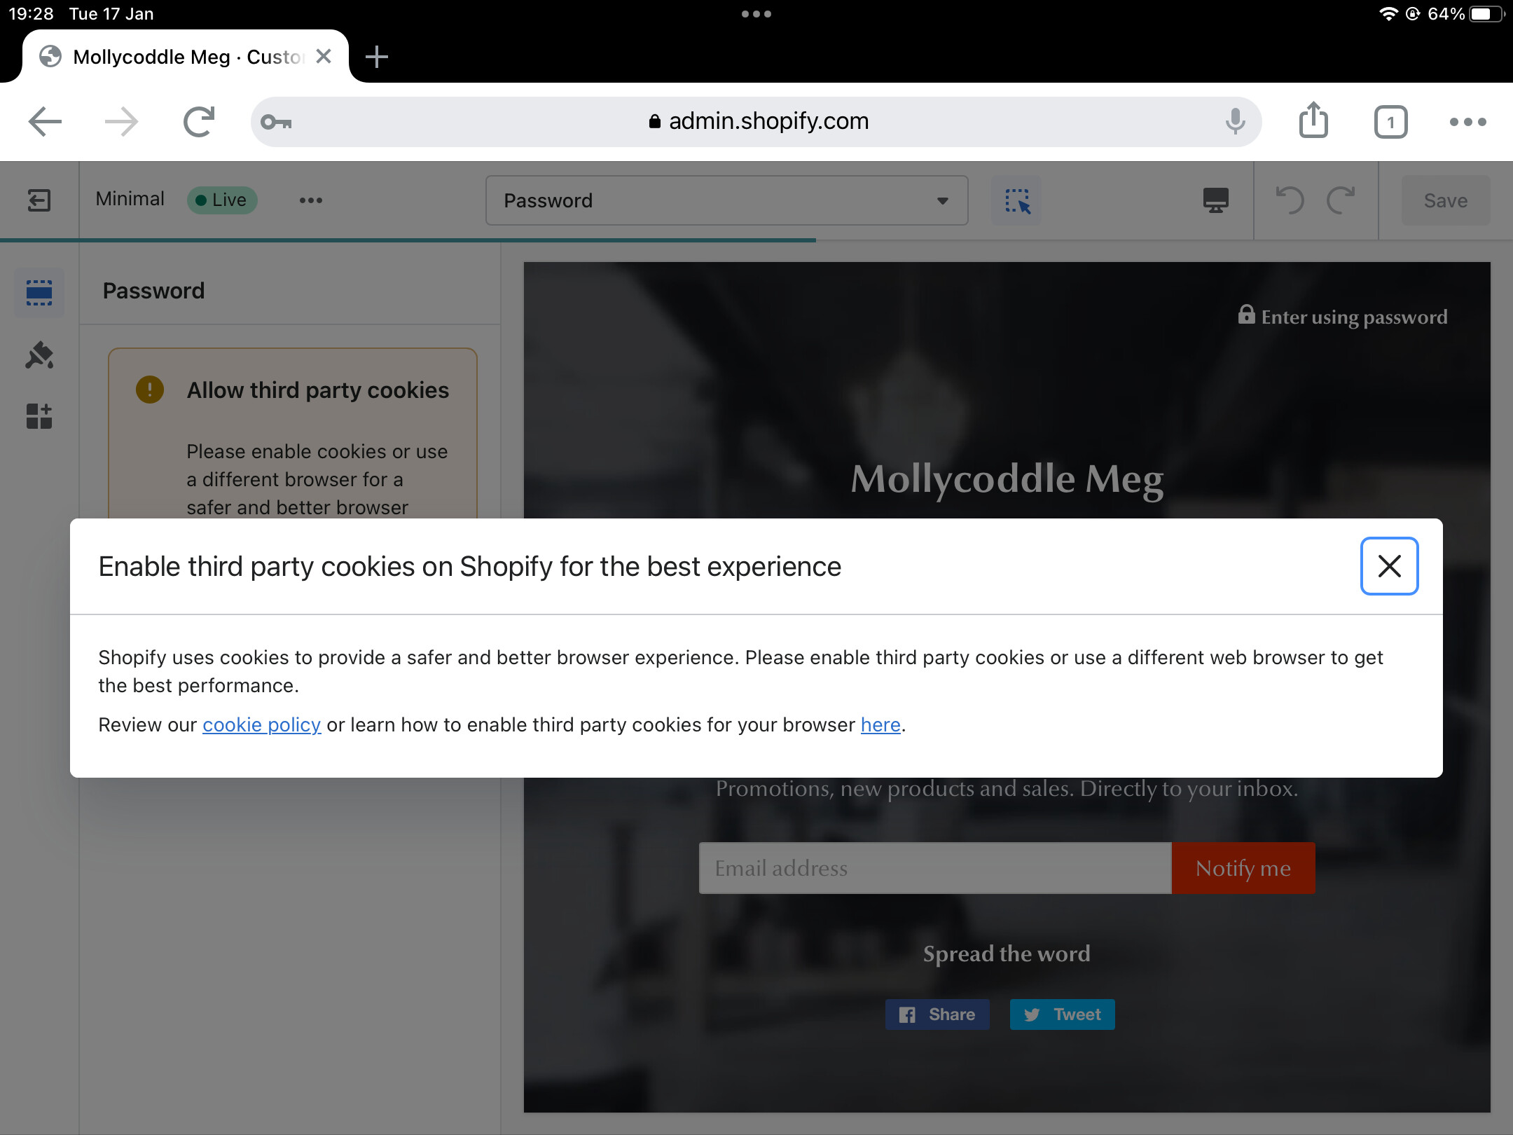Image resolution: width=1513 pixels, height=1135 pixels.
Task: Open the theme actions three-dot menu
Action: 310,200
